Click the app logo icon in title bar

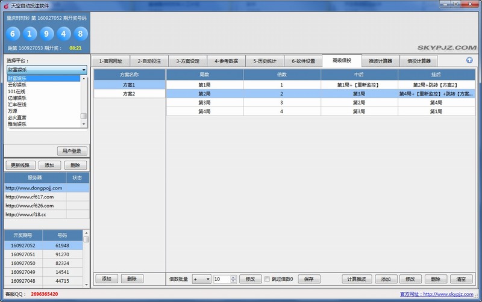click(5, 5)
